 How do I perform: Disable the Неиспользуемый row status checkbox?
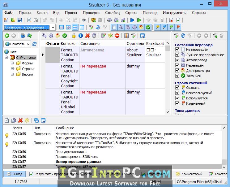177,93
